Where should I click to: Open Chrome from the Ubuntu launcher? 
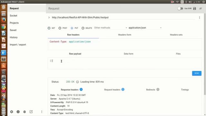pyautogui.click(x=4, y=27)
